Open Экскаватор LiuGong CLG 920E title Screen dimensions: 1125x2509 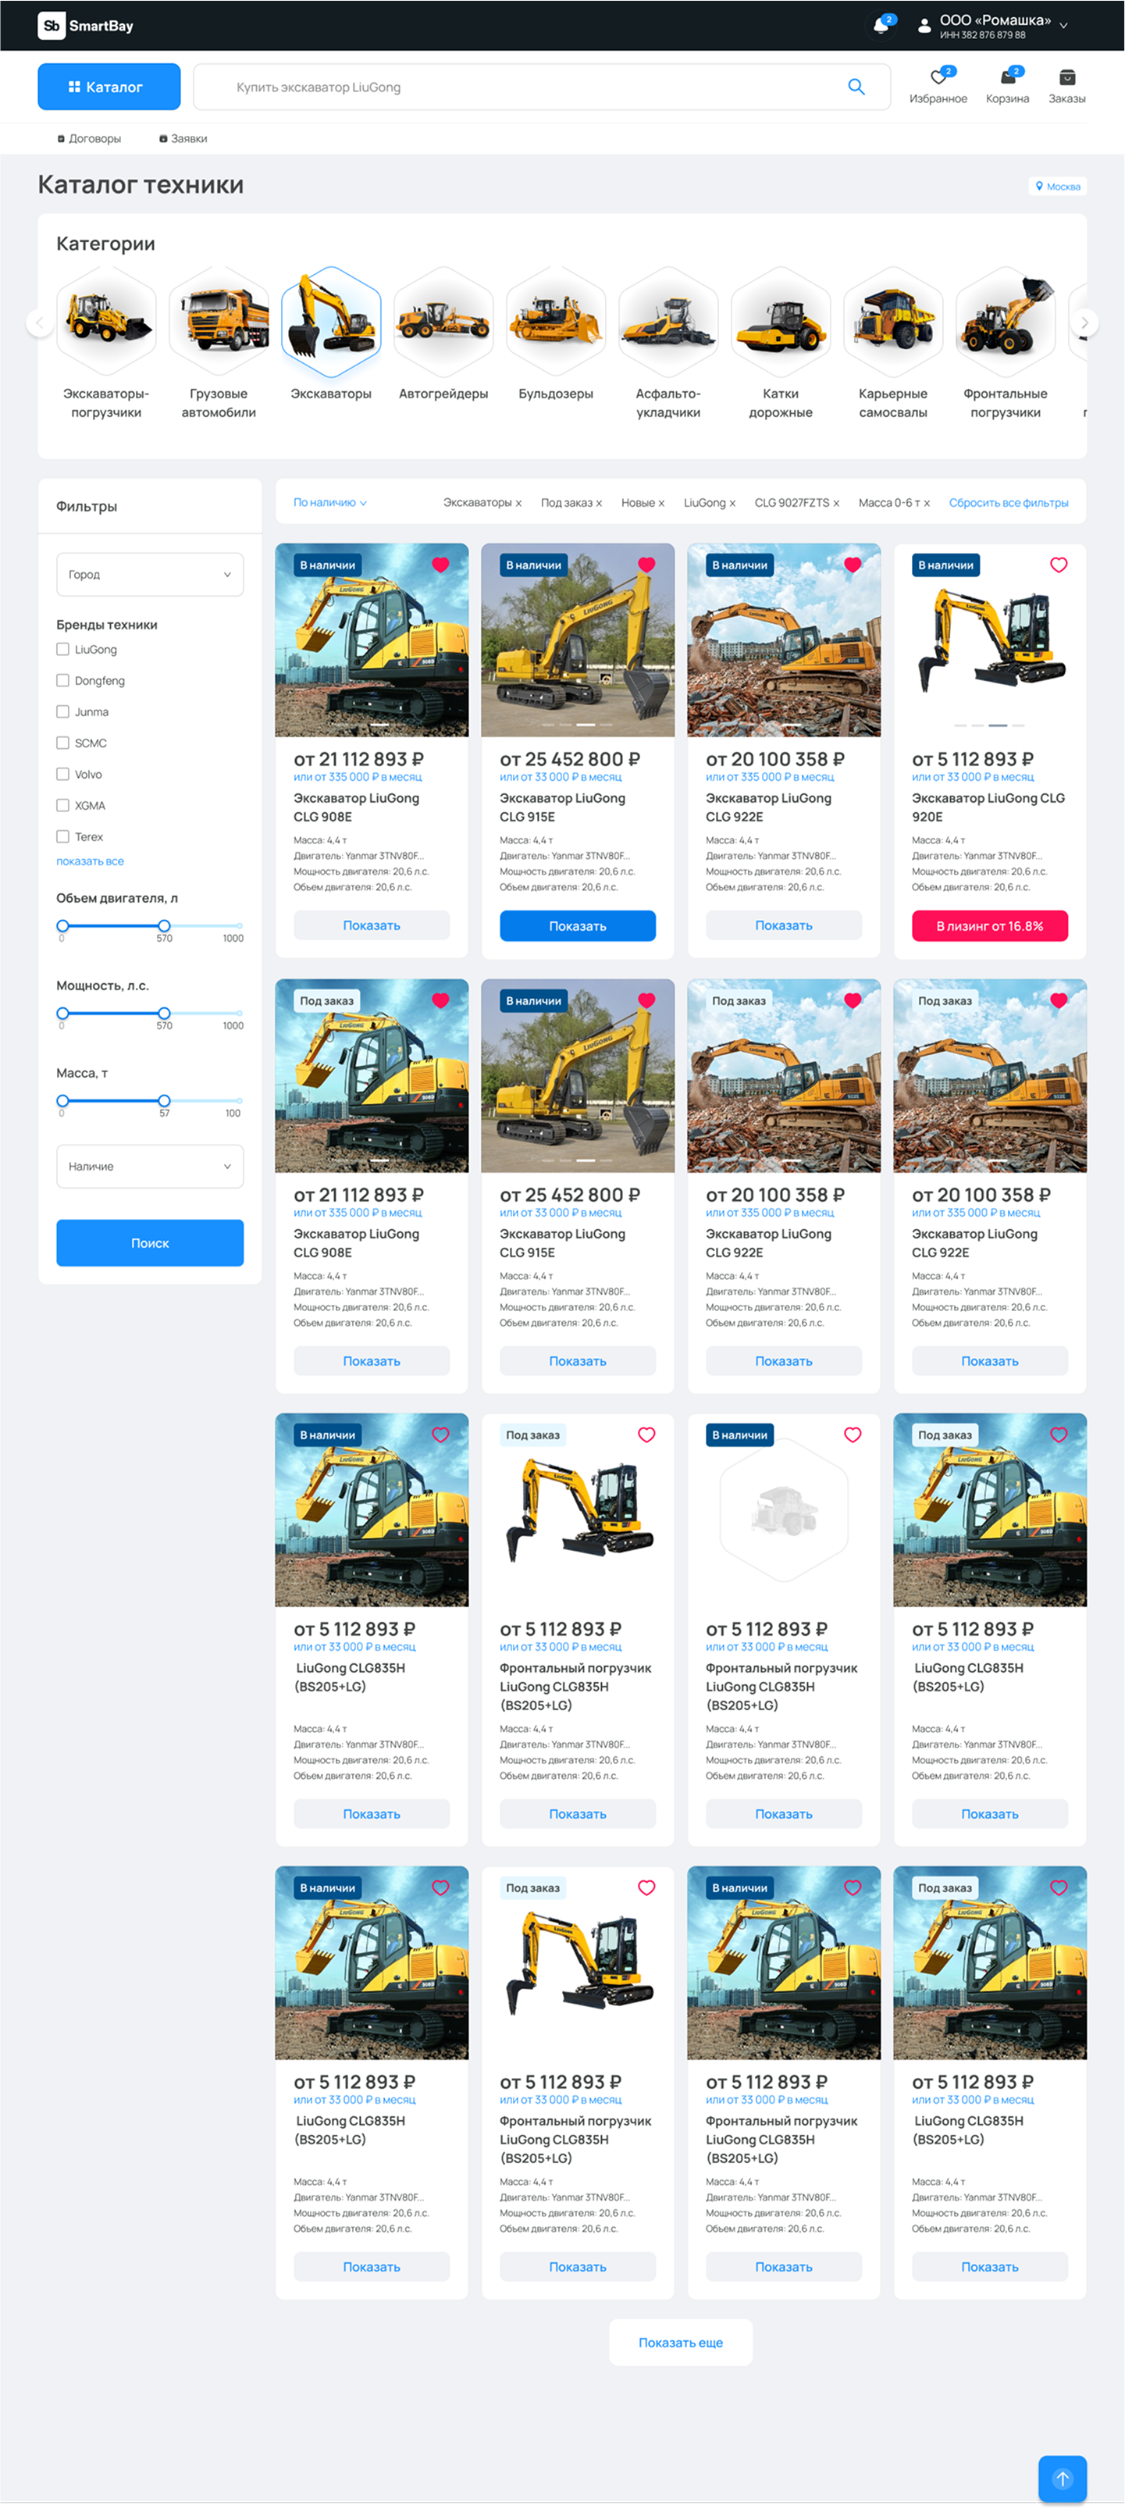tap(988, 807)
